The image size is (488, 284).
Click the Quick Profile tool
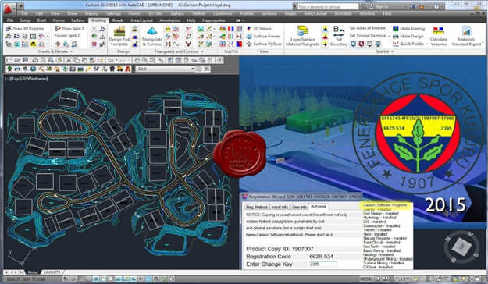coord(408,44)
